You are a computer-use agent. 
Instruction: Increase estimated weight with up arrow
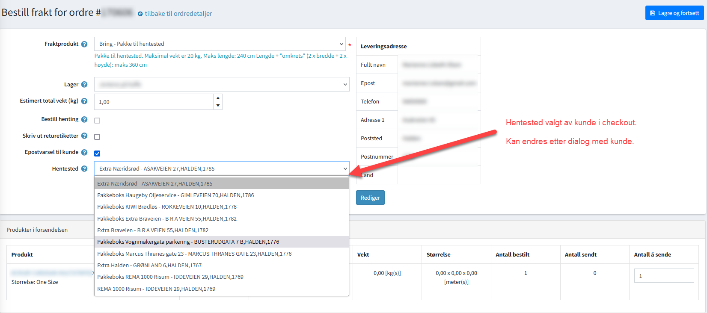click(x=218, y=98)
